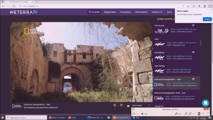The width and height of the screenshot is (213, 120).
Task: Select the AXN Black channel logo
Action: 159,58
